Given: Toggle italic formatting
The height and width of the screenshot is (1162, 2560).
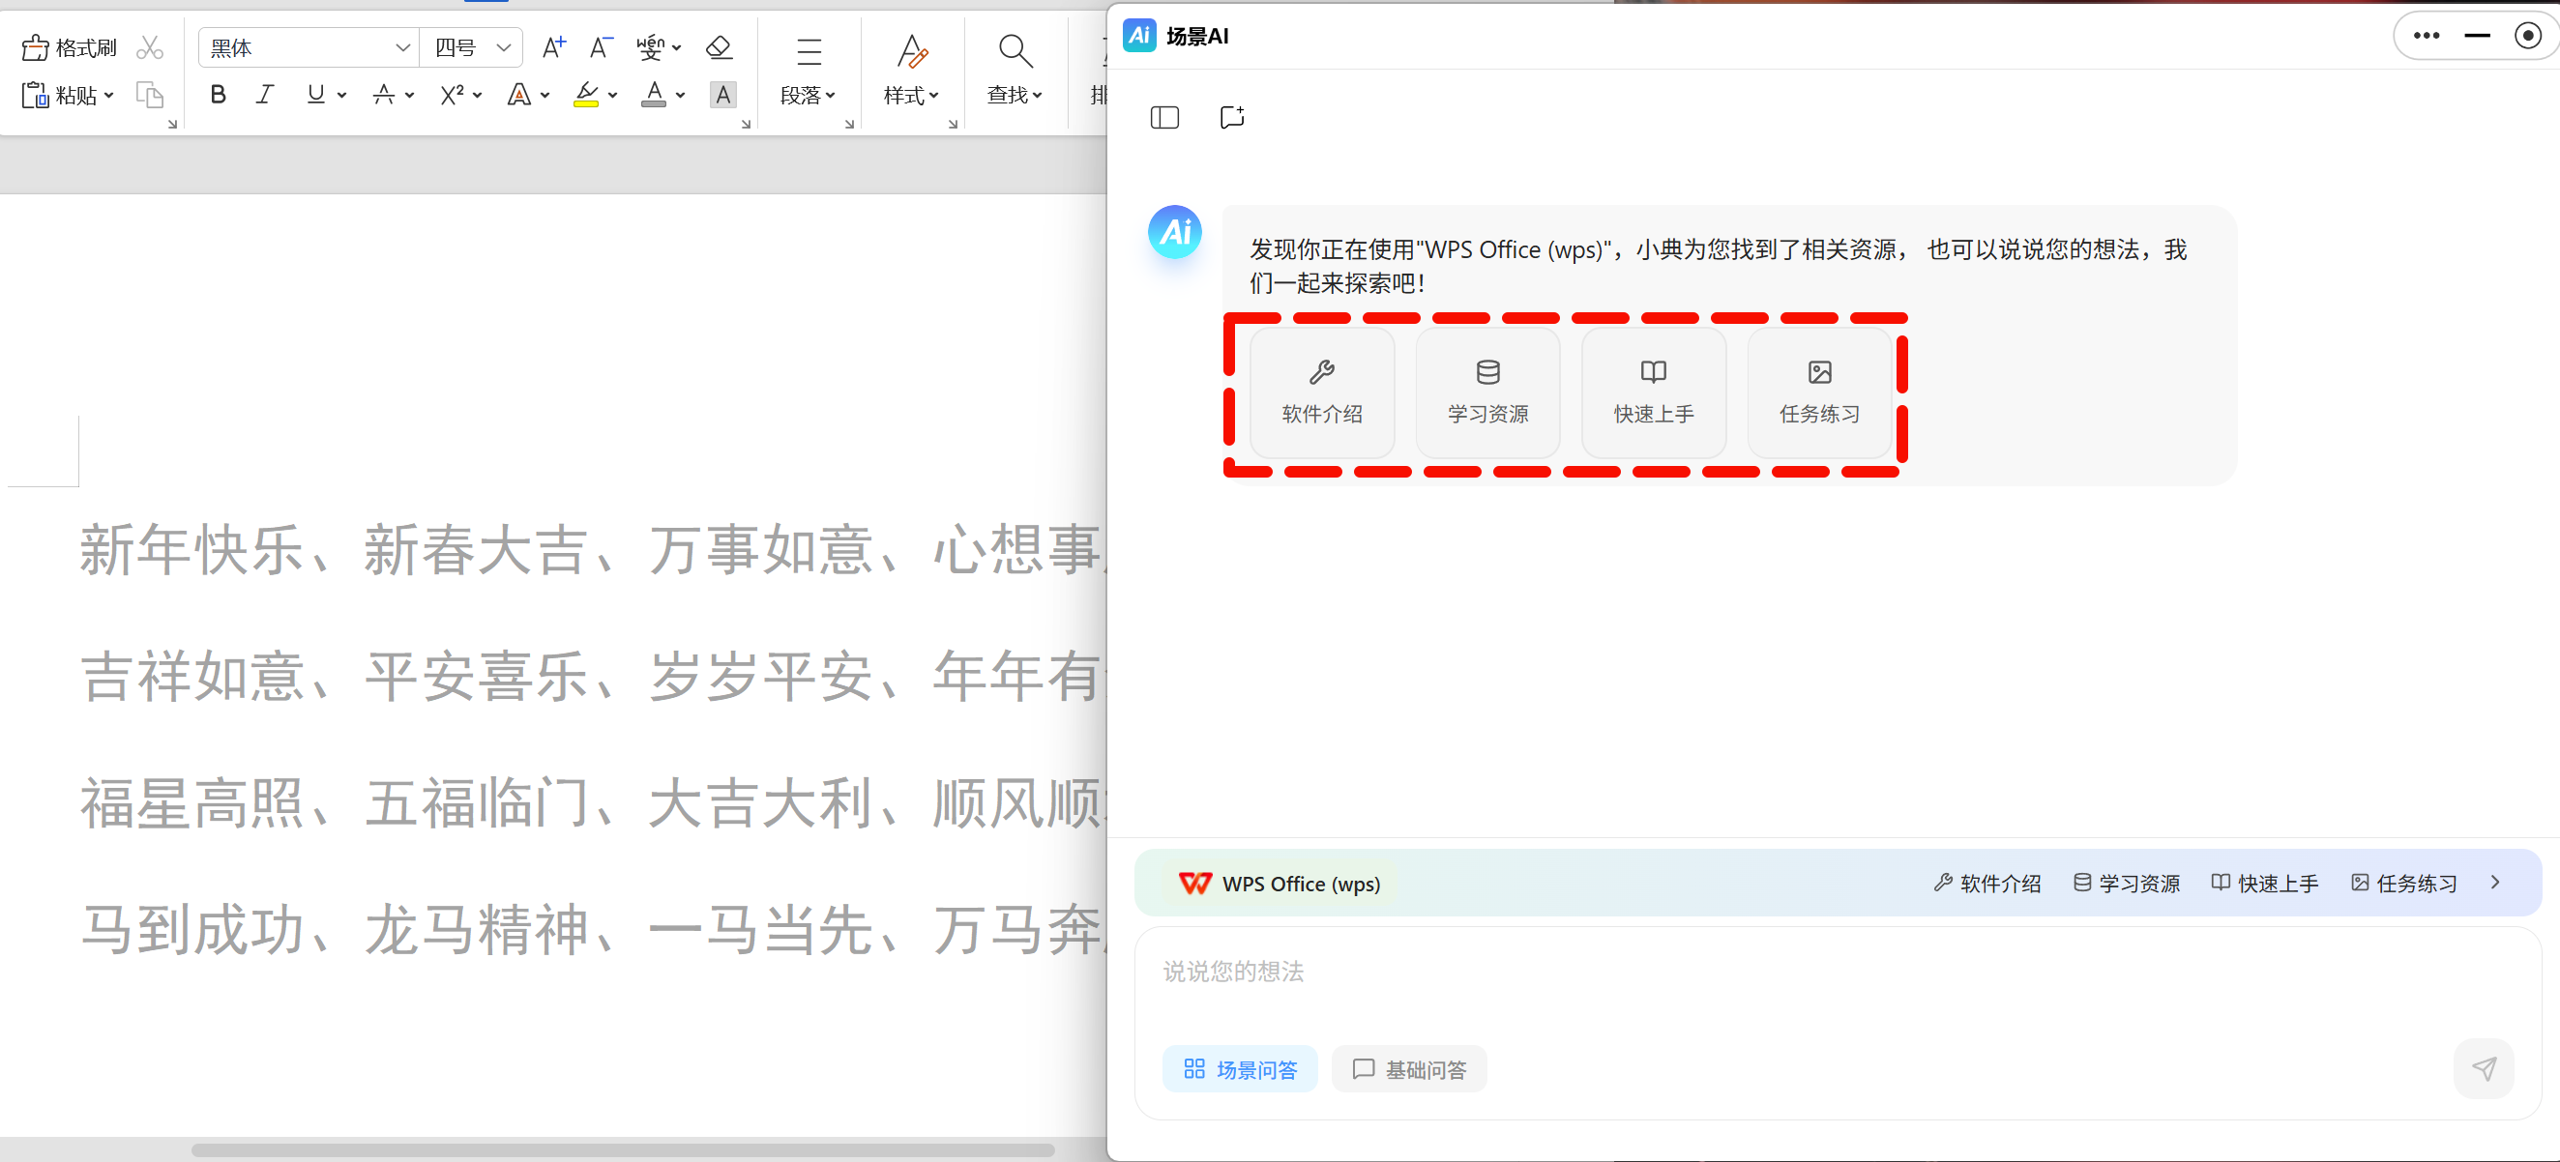Looking at the screenshot, I should (x=264, y=96).
